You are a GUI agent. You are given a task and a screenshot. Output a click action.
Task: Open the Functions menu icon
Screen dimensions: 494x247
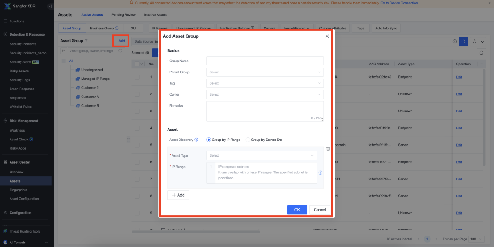point(5,21)
